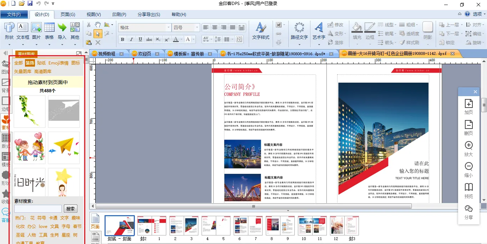Click the 文本框 text box tool
Image resolution: width=487 pixels, height=244 pixels.
(23, 31)
